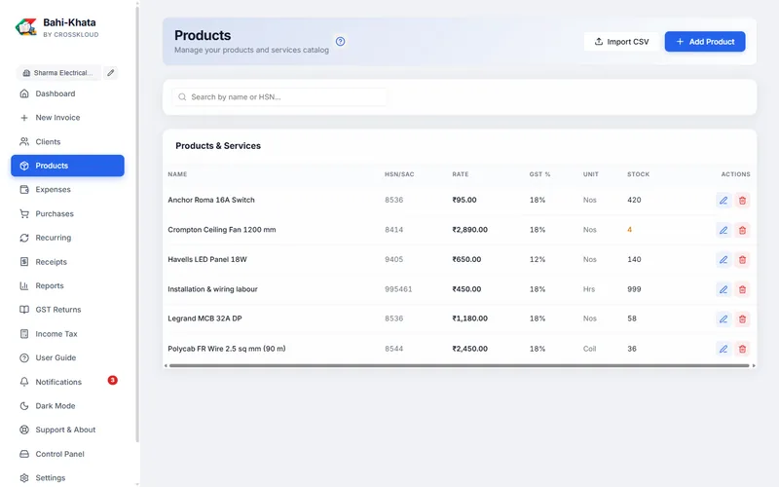Click the Coil unit cell
This screenshot has height=487, width=779.
pos(590,349)
